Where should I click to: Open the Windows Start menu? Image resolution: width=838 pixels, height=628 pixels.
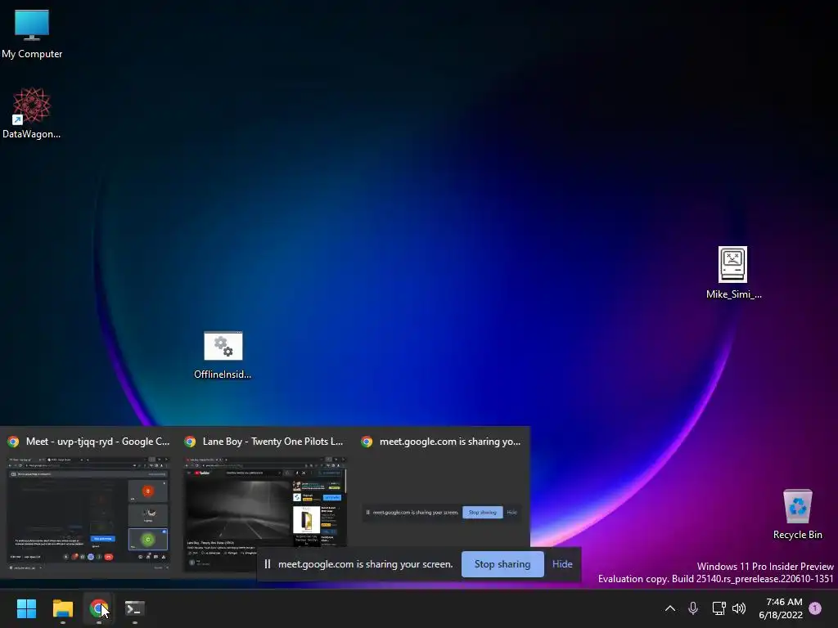pos(26,608)
